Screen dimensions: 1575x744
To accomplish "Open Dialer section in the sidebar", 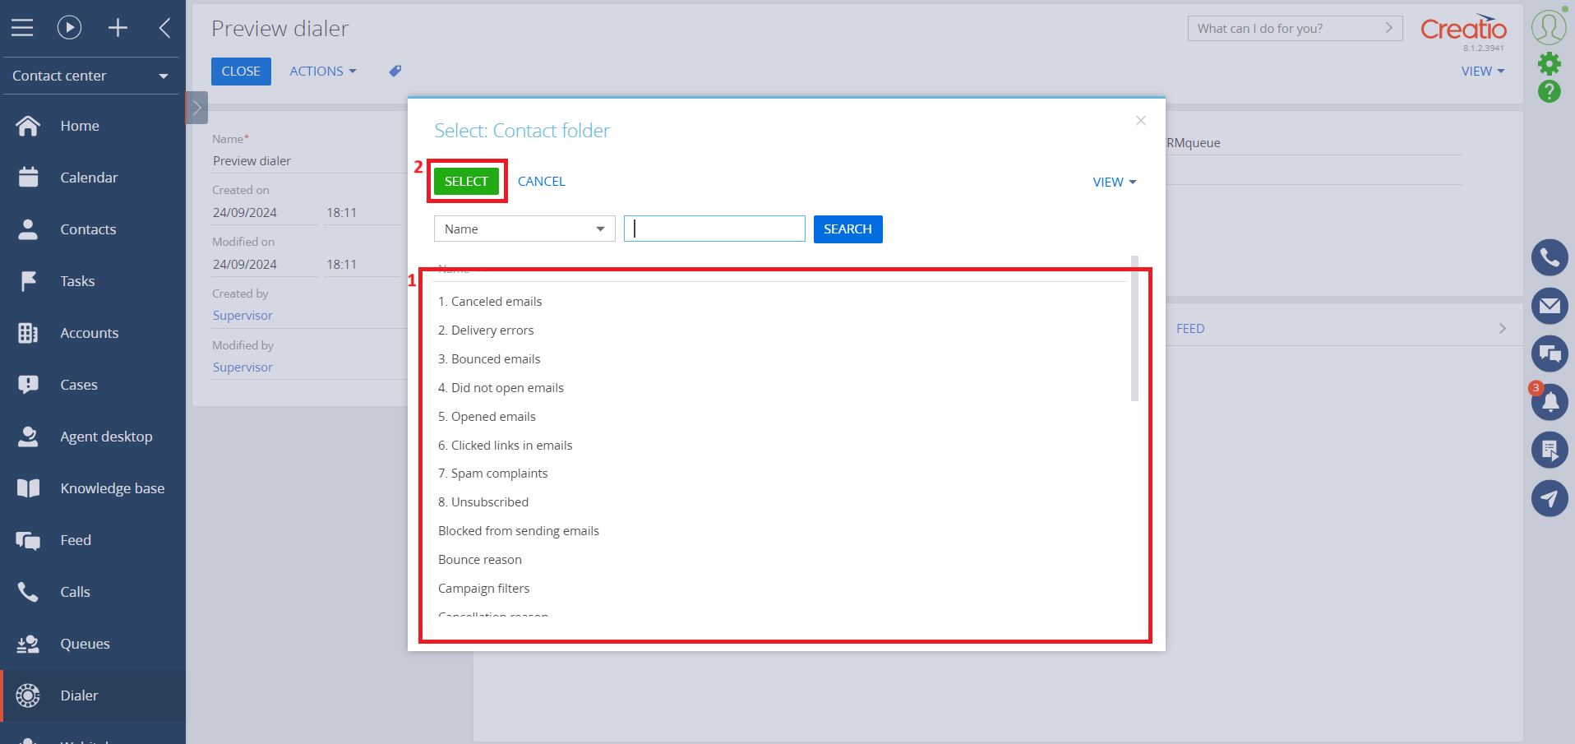I will (x=93, y=695).
